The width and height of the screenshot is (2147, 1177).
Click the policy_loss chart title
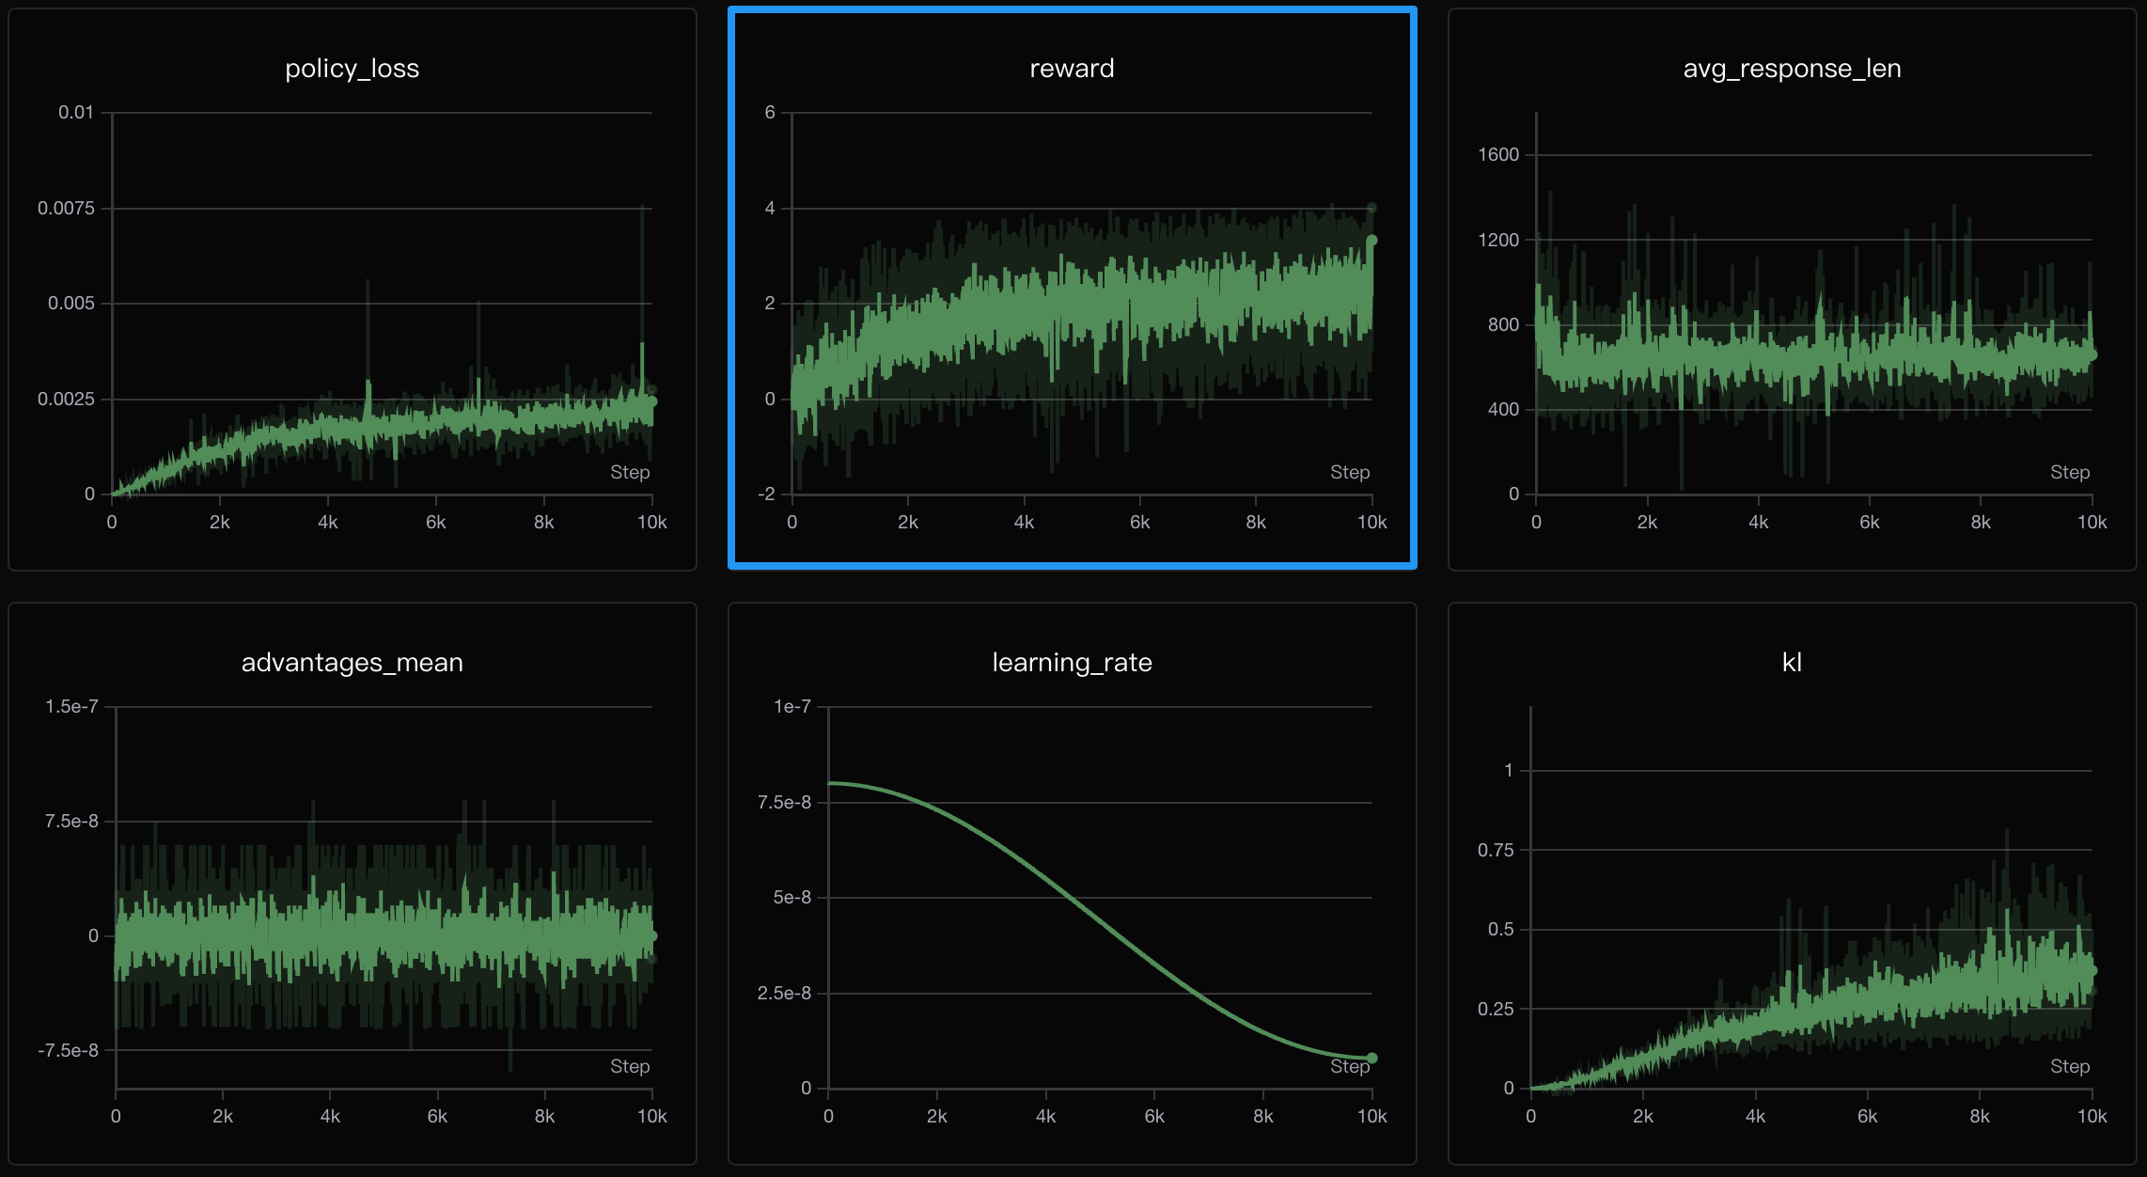pyautogui.click(x=352, y=69)
